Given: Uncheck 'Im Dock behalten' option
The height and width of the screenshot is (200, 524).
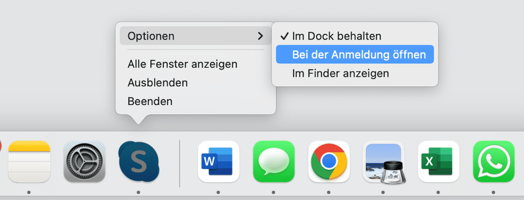Looking at the screenshot, I should point(337,36).
